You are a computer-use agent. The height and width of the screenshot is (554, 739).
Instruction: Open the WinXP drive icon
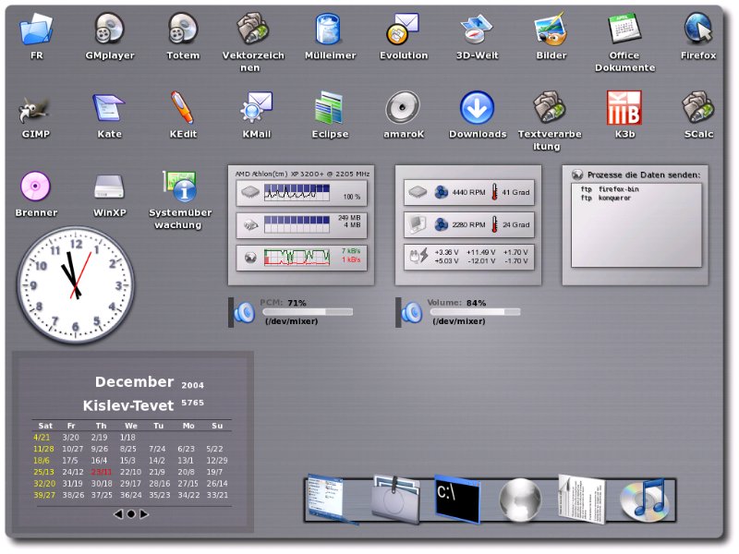(x=109, y=187)
